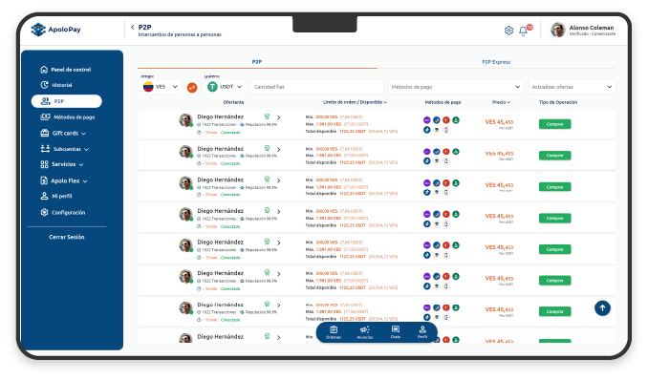The image size is (648, 380).
Task: Click Comprar in the first offer row
Action: coord(554,124)
